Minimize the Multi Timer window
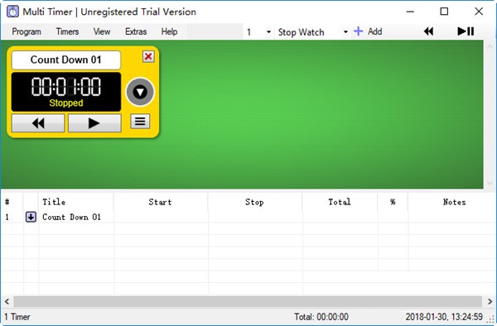 pos(410,12)
